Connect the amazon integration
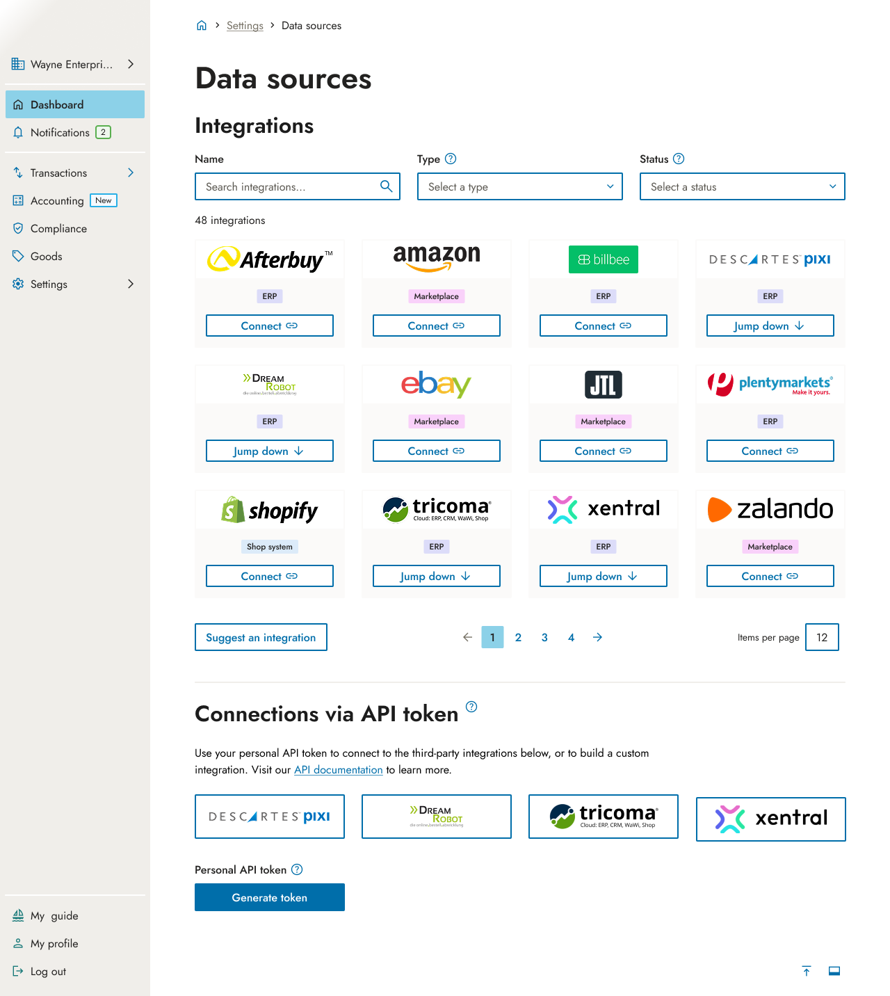This screenshot has width=890, height=996. tap(437, 326)
